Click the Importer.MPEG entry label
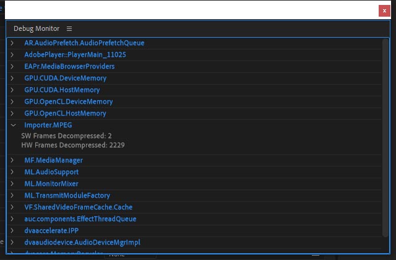Image resolution: width=396 pixels, height=260 pixels. click(48, 125)
